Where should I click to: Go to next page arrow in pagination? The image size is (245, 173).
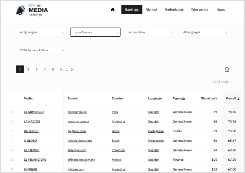(72, 70)
